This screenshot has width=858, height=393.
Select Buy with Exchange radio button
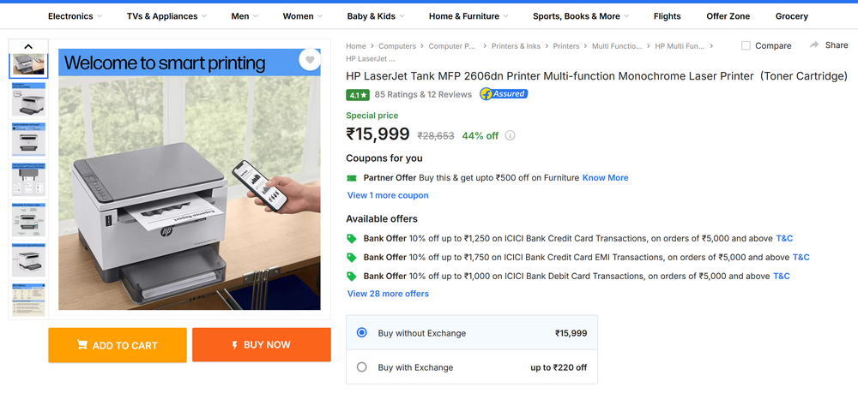(362, 367)
